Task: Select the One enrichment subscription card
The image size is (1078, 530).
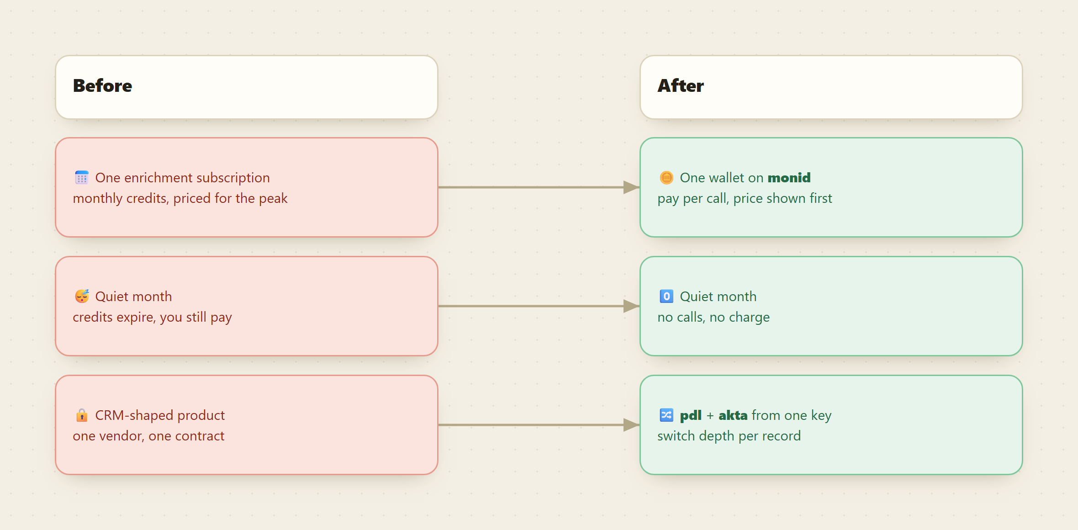Action: 247,187
